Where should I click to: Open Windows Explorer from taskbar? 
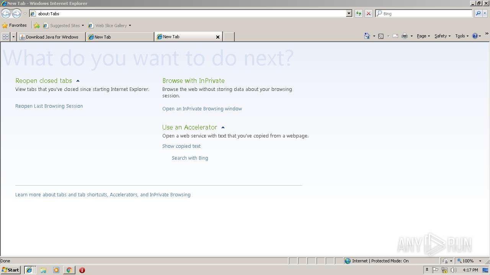coord(43,270)
